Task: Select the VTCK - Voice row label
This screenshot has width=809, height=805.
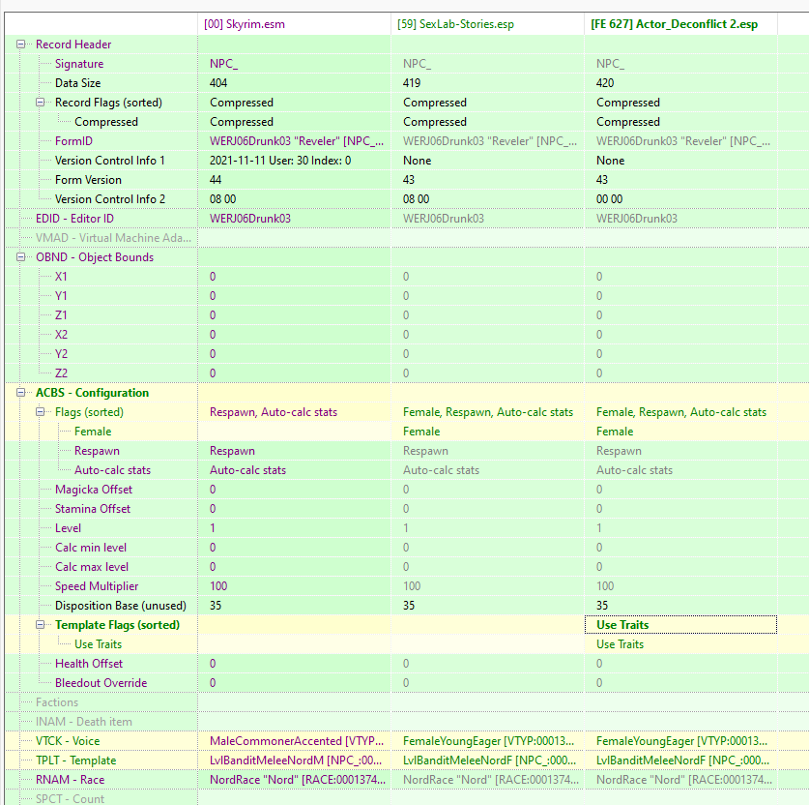Action: coord(68,741)
